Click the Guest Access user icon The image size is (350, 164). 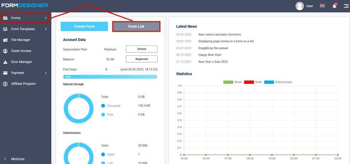coord(5,51)
